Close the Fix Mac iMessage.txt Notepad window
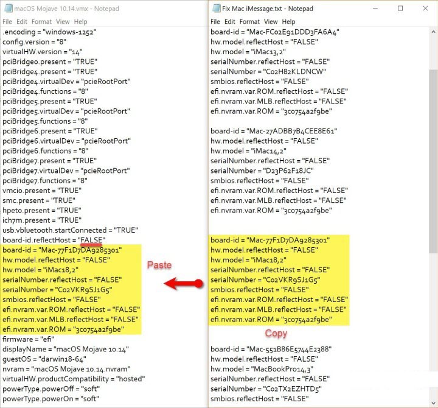Viewport: 438px width, 408px height. click(x=427, y=9)
